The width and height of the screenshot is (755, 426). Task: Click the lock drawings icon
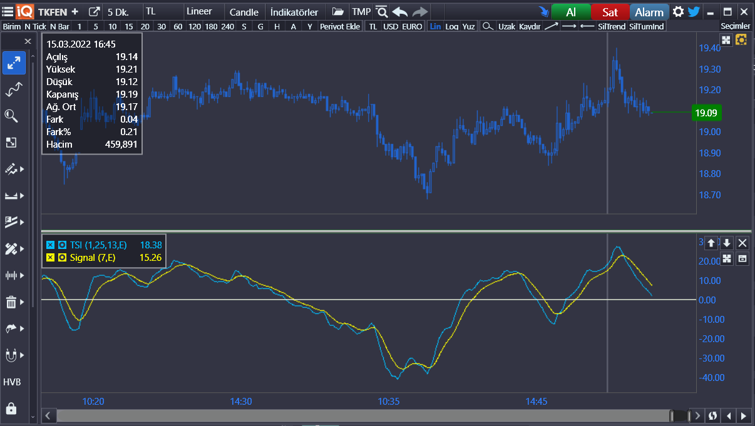click(11, 408)
